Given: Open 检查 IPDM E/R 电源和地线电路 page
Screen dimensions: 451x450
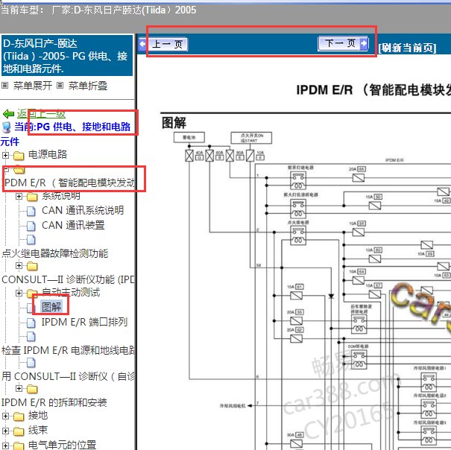Looking at the screenshot, I should point(68,350).
